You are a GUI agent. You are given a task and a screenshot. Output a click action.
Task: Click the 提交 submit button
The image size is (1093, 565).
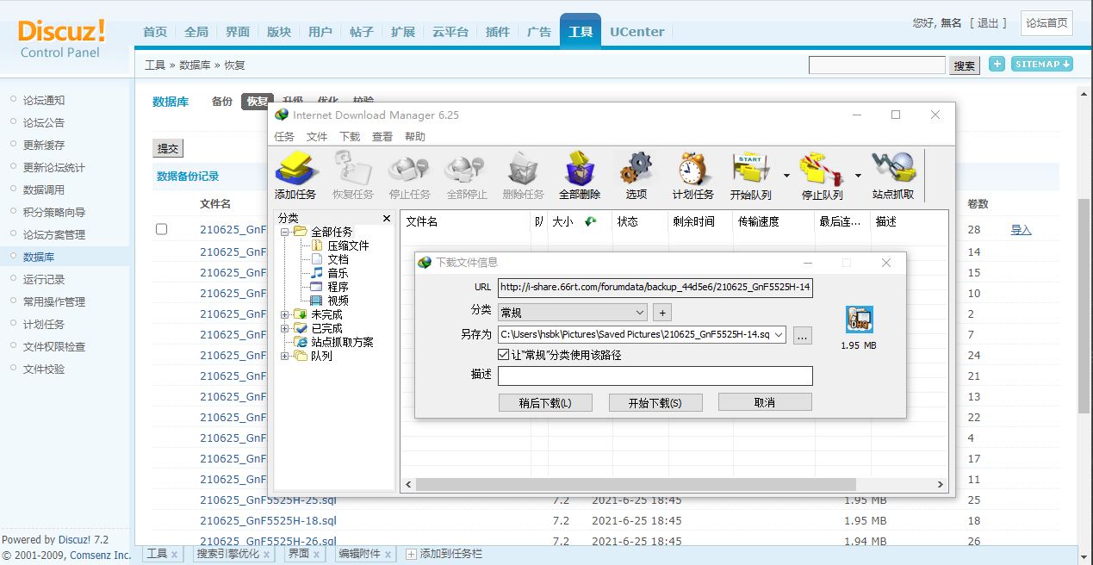[x=168, y=148]
